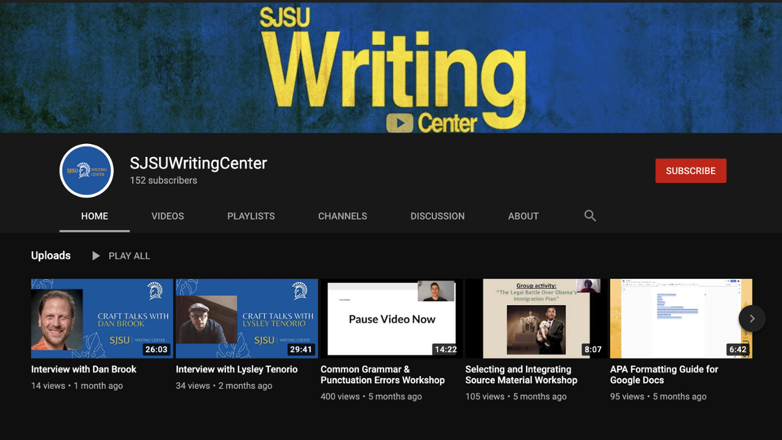
Task: Click the Selecting and Integrating Source Material title
Action: (x=521, y=375)
